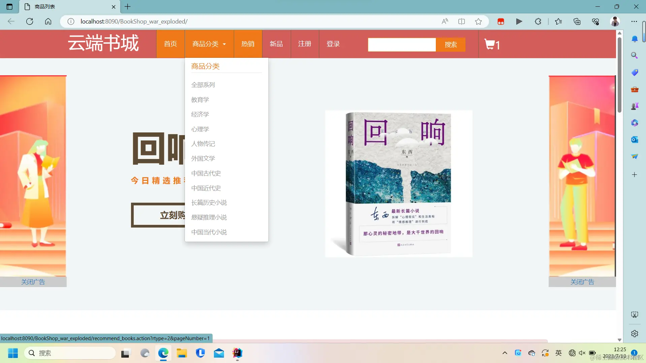This screenshot has height=363, width=646.
Task: Click the Windows taskbar search box
Action: click(70, 353)
